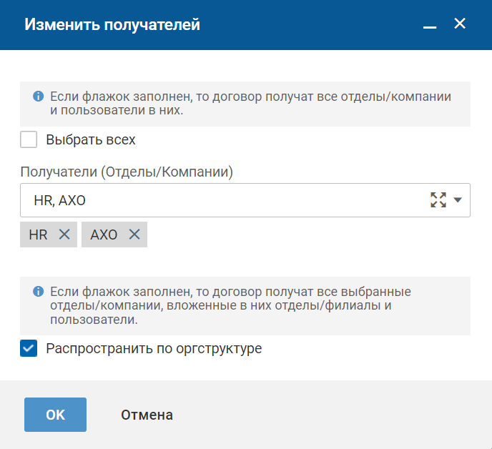Remove the АХО recipient tag
Screen dimensions: 492x449
[134, 235]
